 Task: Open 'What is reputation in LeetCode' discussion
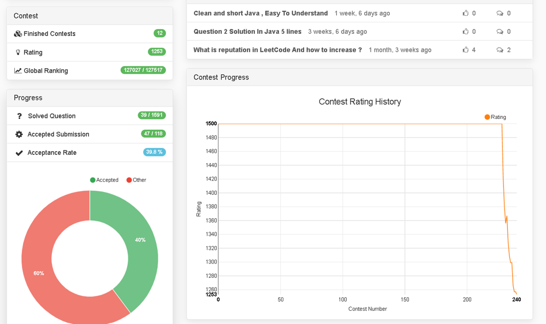(x=277, y=50)
